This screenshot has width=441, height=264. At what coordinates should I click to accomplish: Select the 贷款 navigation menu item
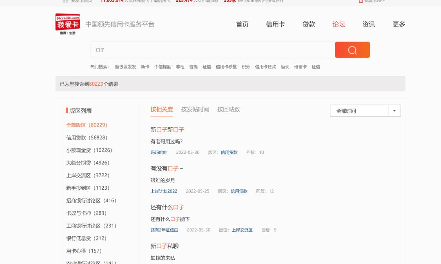308,24
